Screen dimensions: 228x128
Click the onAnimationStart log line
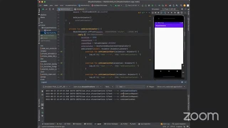coord(92,91)
